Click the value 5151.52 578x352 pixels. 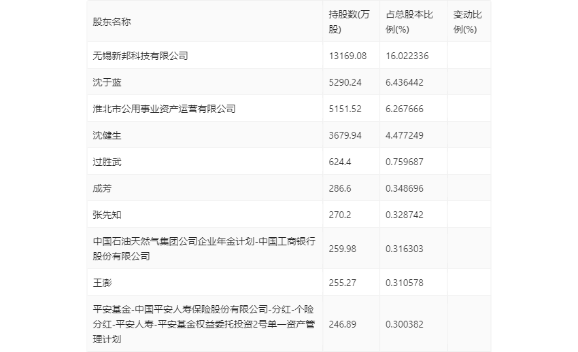tap(345, 109)
